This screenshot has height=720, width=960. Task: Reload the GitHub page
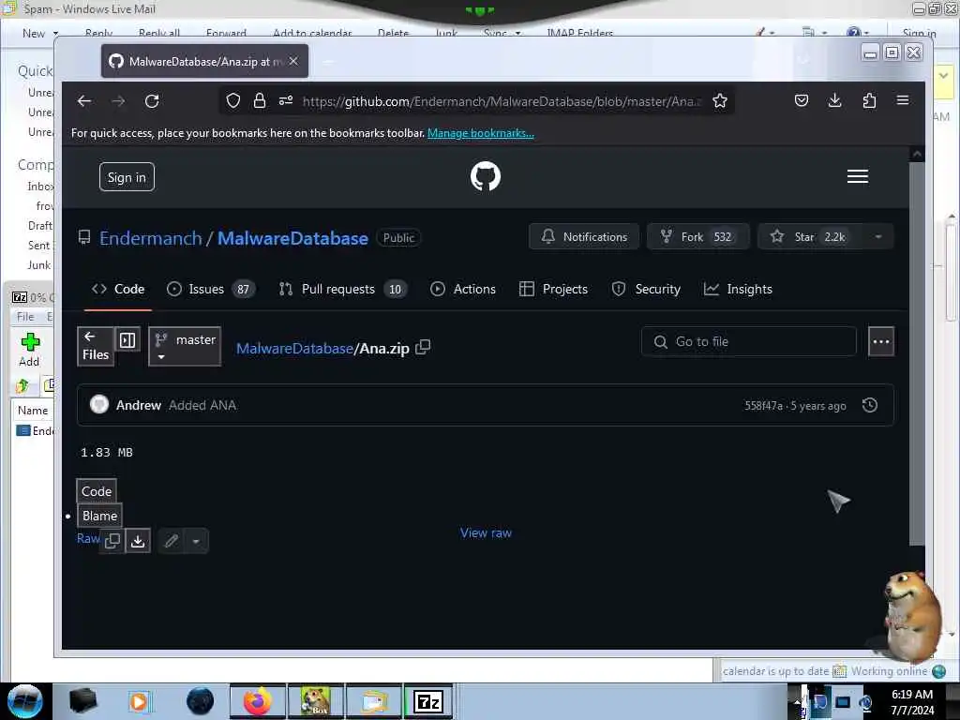click(x=152, y=101)
